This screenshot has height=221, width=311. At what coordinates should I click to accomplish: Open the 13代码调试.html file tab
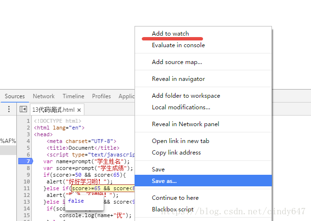54,110
